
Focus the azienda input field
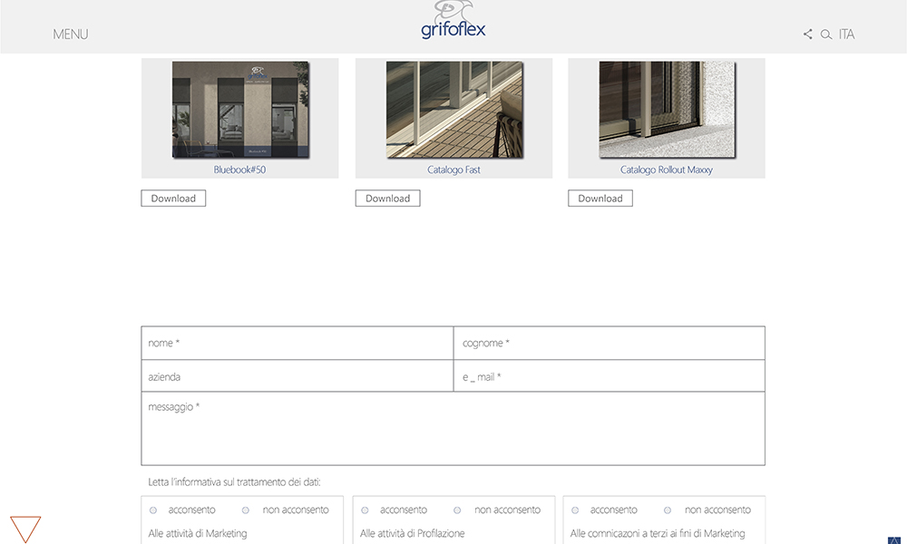297,376
